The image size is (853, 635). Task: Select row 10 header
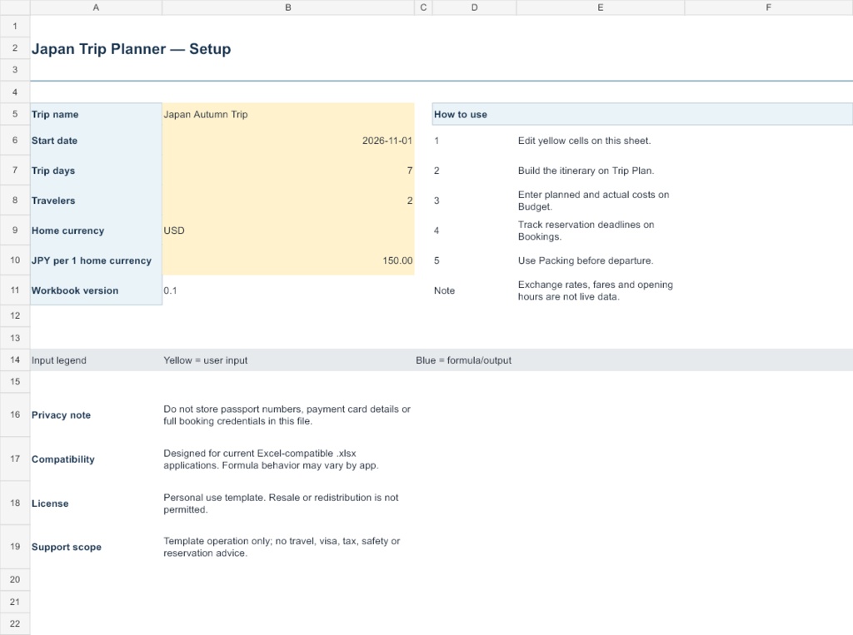pos(15,260)
